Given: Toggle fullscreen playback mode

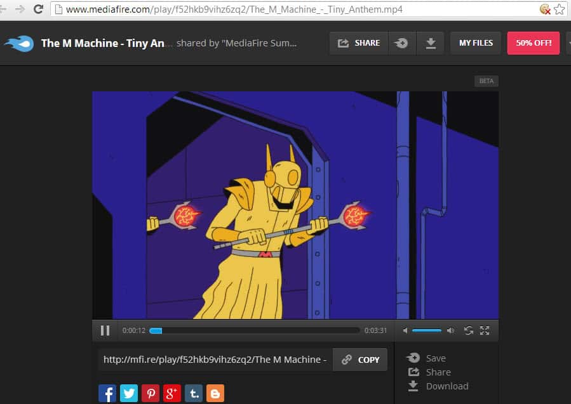Looking at the screenshot, I should coord(485,330).
